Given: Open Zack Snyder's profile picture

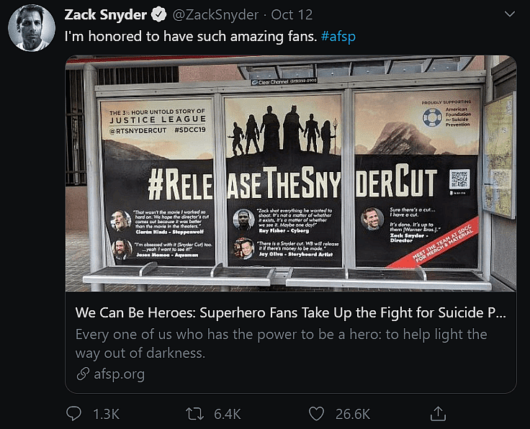Looking at the screenshot, I should (32, 28).
